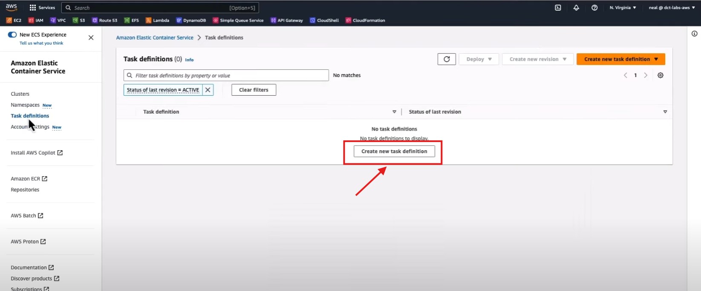This screenshot has height=291, width=701.
Task: Click Create new task definition in empty table
Action: click(394, 151)
